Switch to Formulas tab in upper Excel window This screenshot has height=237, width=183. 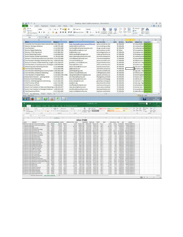coord(53,26)
